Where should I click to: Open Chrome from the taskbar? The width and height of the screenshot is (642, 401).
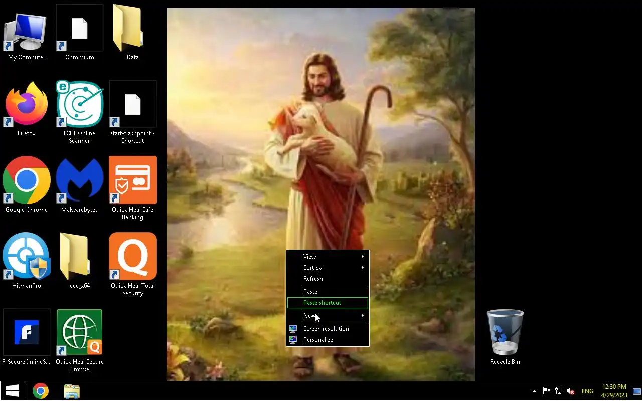point(41,391)
